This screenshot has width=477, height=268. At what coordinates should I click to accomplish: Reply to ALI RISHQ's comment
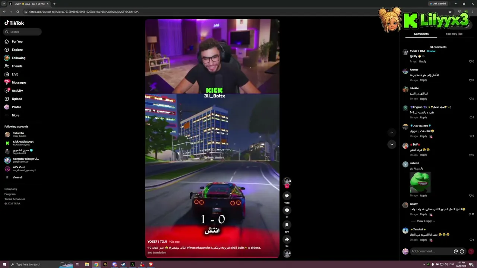423,136
